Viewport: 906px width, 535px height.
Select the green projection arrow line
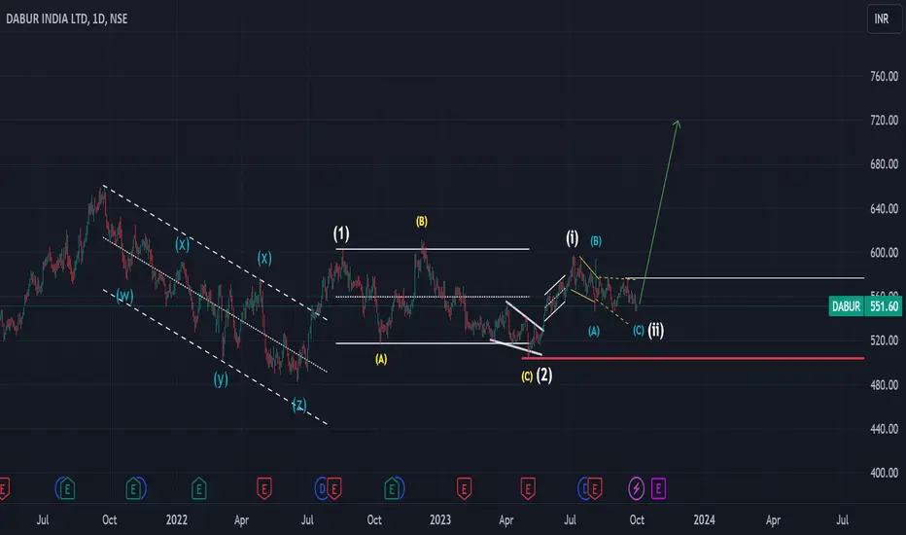[659, 212]
